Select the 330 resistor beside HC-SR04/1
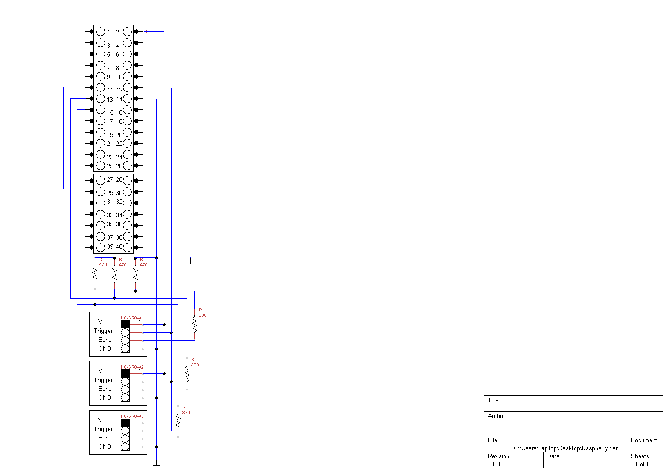Screen dimensions: 668x473 [195, 324]
